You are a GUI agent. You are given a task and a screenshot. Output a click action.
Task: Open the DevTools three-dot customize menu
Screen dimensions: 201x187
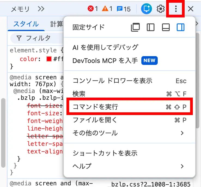pyautogui.click(x=176, y=9)
